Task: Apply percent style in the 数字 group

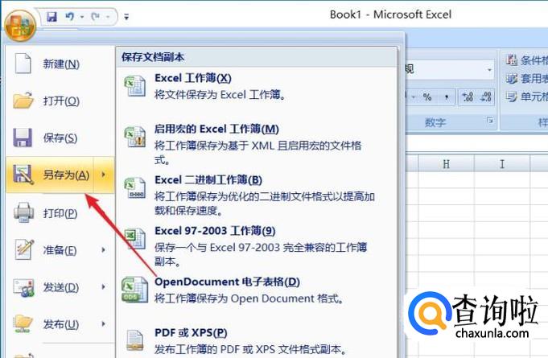Action: (x=427, y=97)
